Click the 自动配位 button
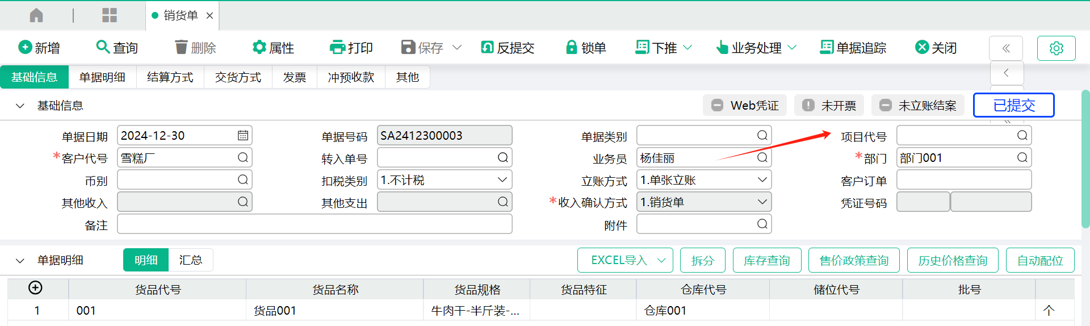Image resolution: width=1090 pixels, height=326 pixels. [x=1039, y=261]
